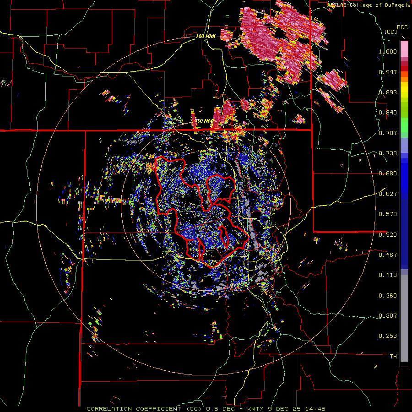Select the 0.840 legend value
The image size is (412, 412).
point(388,113)
